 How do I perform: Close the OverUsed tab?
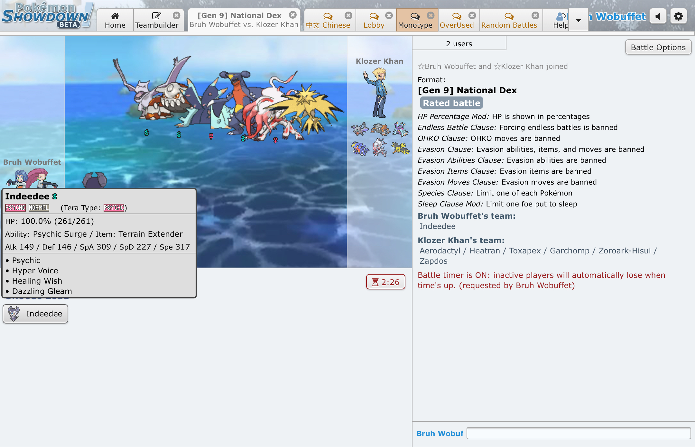pyautogui.click(x=472, y=15)
